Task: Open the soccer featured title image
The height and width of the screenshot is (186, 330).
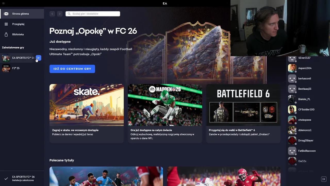Action: [106, 176]
